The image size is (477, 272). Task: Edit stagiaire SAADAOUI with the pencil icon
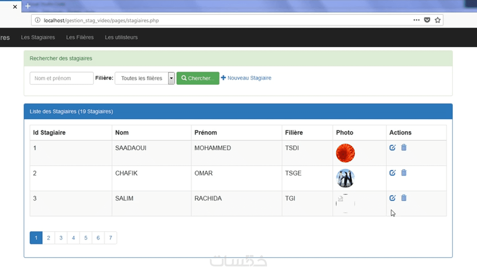pyautogui.click(x=392, y=147)
